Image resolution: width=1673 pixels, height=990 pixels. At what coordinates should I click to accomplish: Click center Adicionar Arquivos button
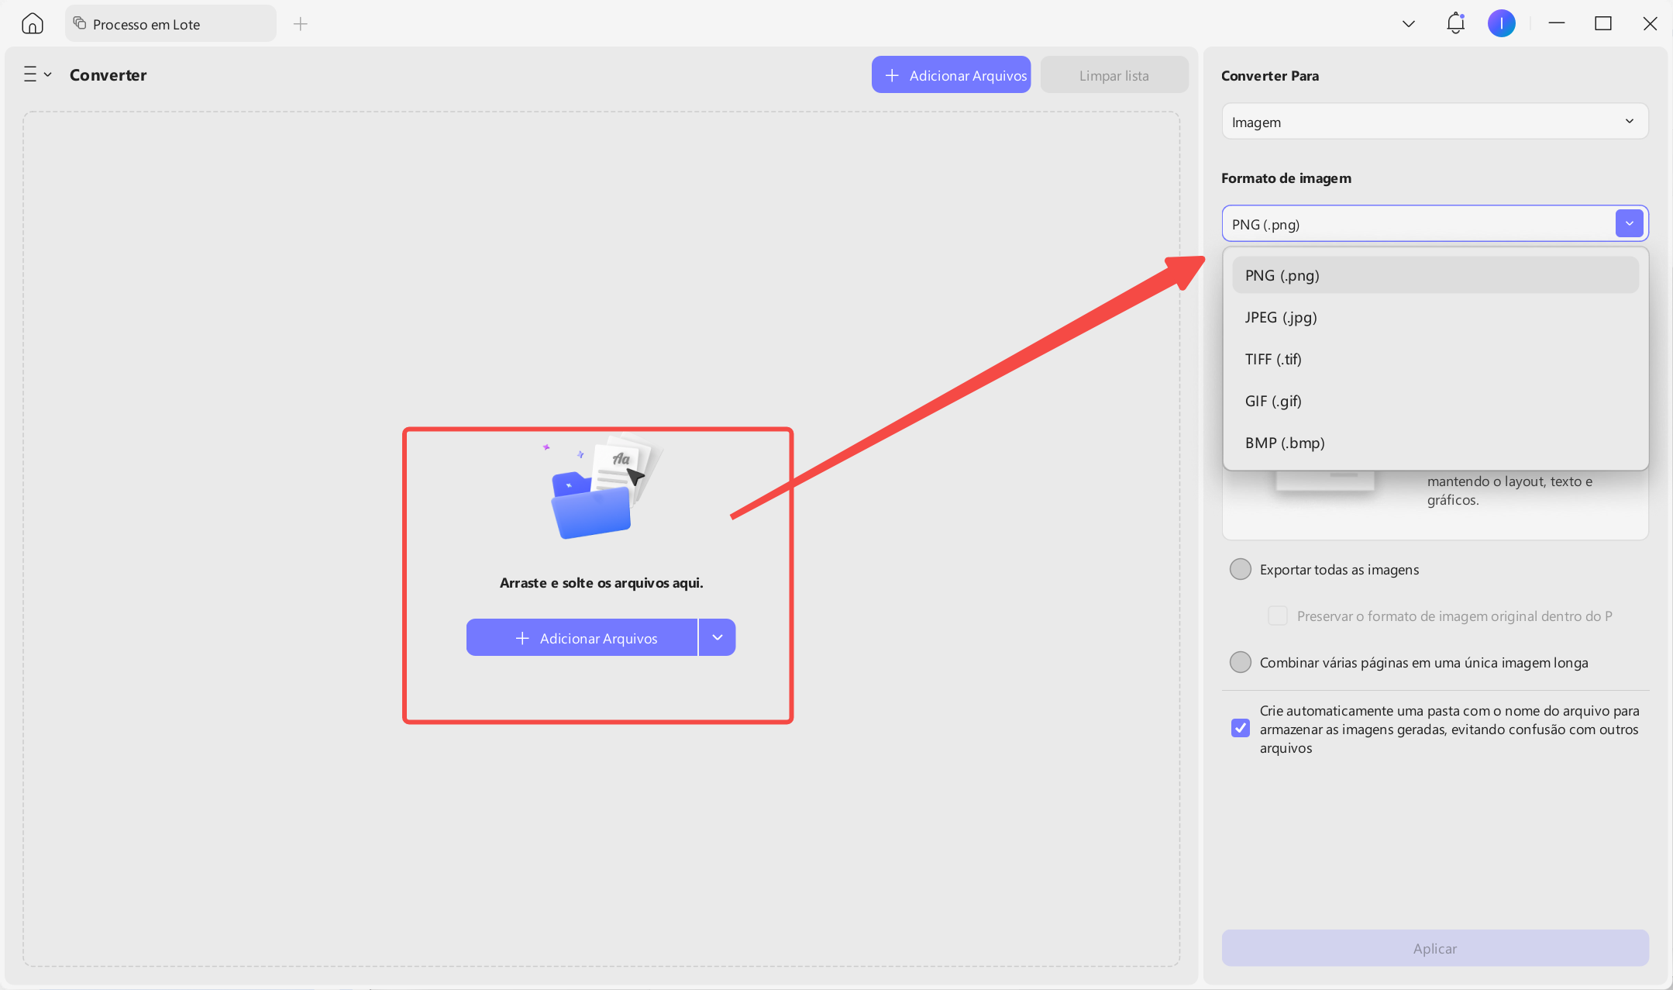coord(582,638)
